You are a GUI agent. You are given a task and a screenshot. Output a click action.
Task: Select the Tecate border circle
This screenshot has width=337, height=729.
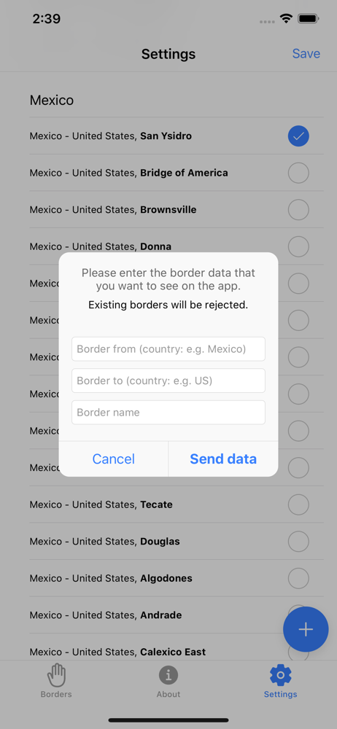point(298,504)
